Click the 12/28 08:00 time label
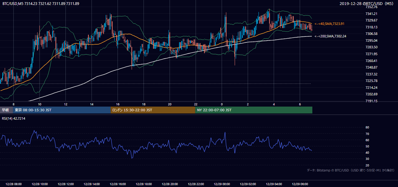The height and width of the screenshot is (187, 398). (x=13, y=184)
